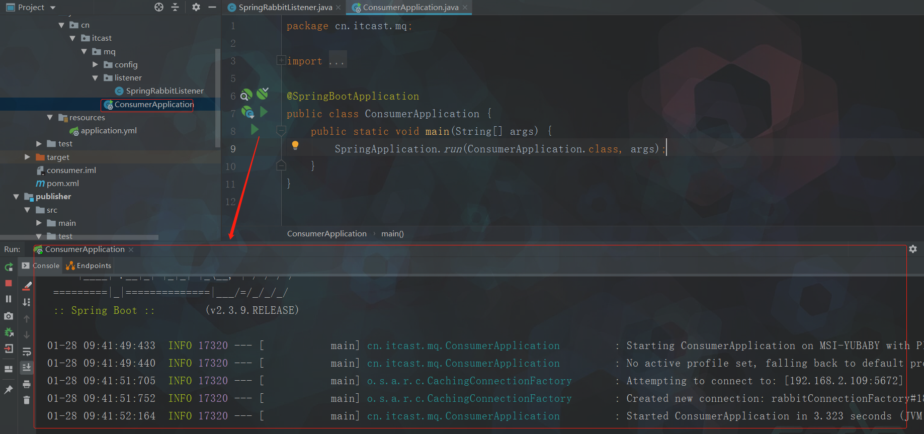
Task: Close the SpringRabbitListener.java tab
Action: 339,8
